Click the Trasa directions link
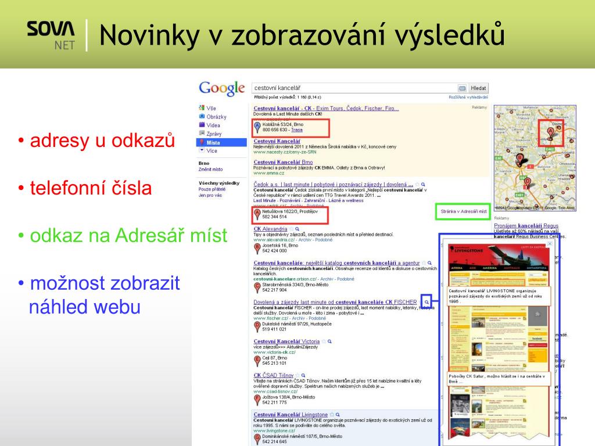This screenshot has height=446, width=595. pyautogui.click(x=297, y=130)
